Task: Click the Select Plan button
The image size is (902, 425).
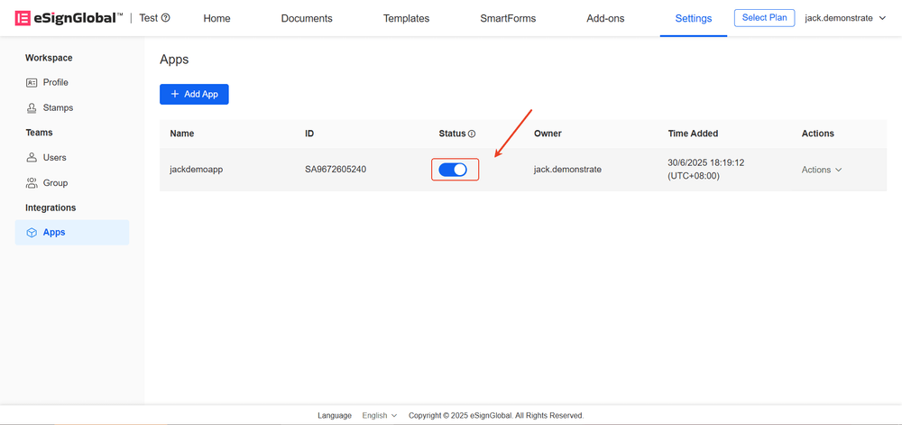Action: (764, 18)
